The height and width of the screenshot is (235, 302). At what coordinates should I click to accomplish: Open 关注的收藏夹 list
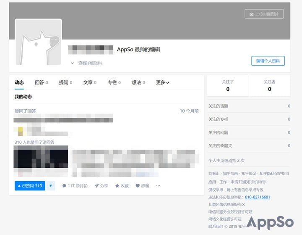249,145
